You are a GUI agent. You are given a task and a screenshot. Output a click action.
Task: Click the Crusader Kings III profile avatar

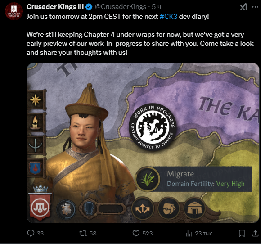(x=14, y=11)
